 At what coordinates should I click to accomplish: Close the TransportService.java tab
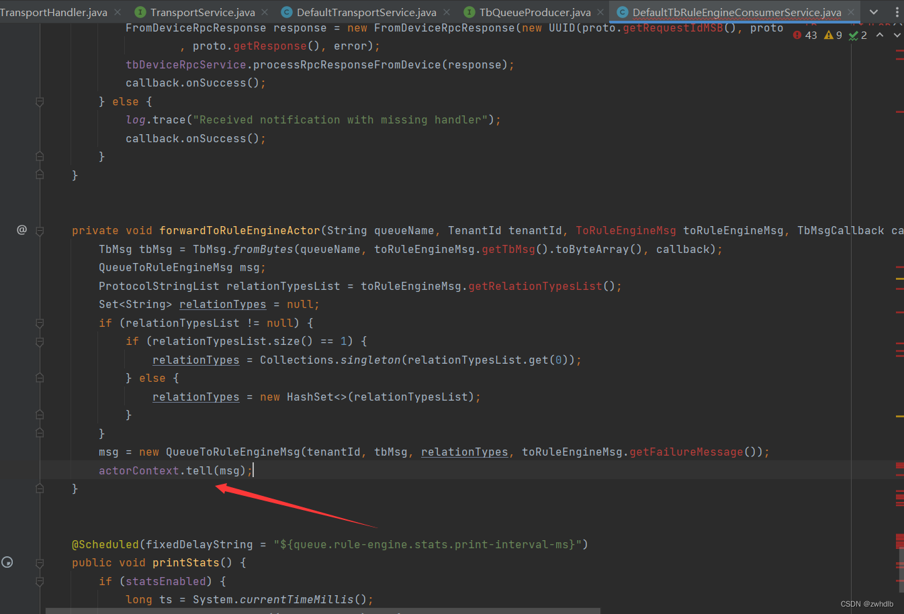(265, 12)
